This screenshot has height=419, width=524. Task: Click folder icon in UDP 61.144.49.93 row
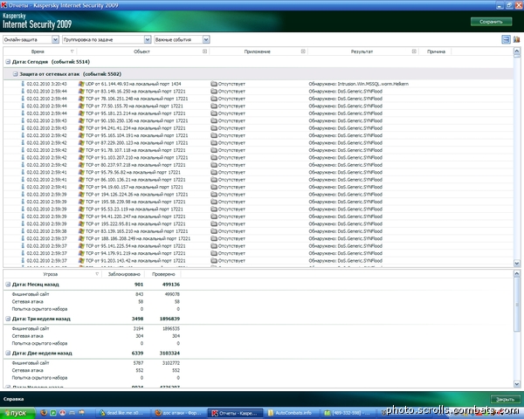tap(214, 84)
